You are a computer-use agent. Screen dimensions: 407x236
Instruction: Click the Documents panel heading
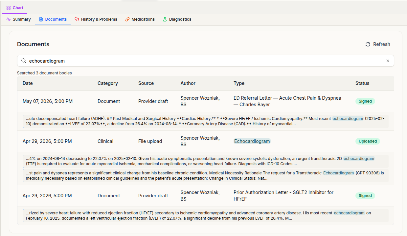click(x=33, y=44)
